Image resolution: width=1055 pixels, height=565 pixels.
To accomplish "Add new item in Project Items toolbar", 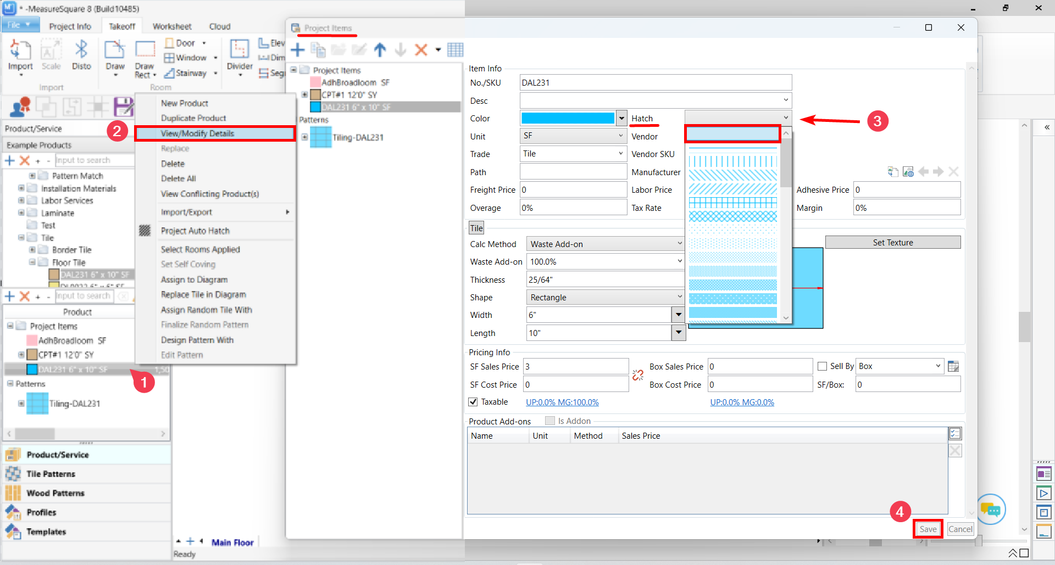I will pos(298,50).
